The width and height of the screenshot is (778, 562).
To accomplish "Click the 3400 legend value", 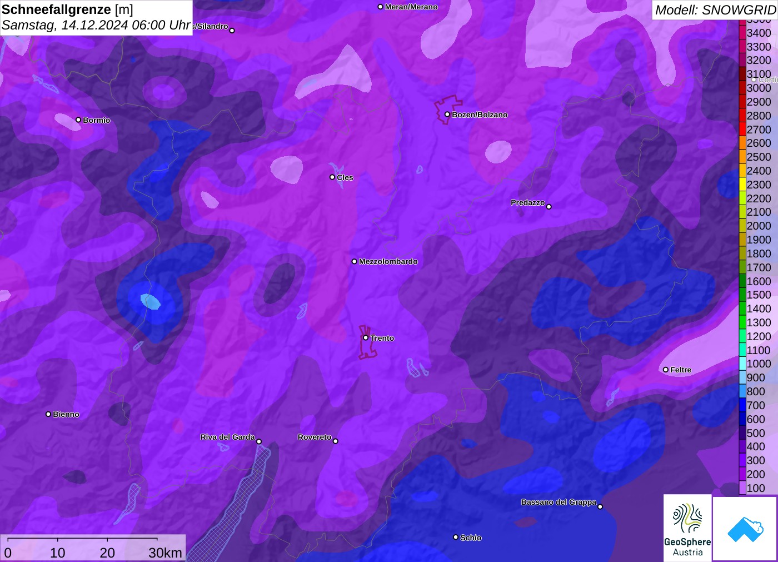I will click(759, 33).
